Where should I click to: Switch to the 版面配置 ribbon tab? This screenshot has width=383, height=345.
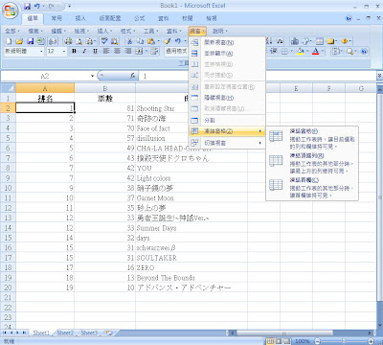(110, 18)
